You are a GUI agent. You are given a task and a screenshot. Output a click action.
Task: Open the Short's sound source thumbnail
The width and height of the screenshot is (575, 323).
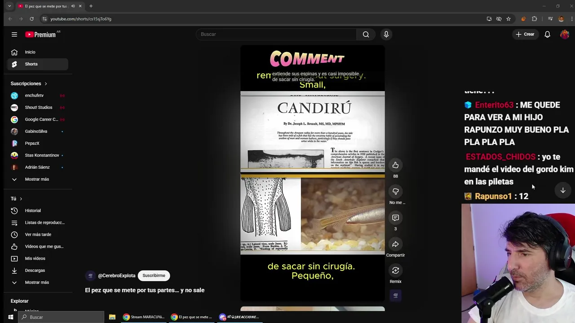point(395,296)
